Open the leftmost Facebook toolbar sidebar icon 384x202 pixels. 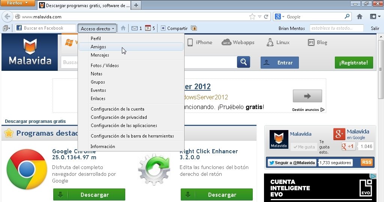6,28
